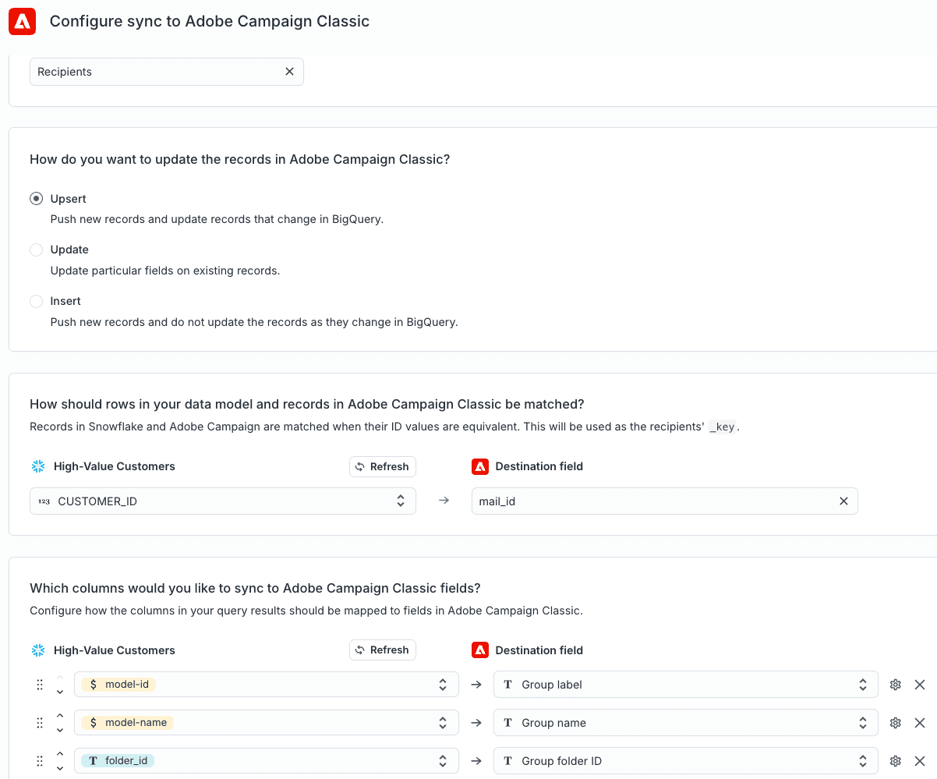Select the Upsert sync mode
Screen dimensions: 937x779
click(37, 199)
